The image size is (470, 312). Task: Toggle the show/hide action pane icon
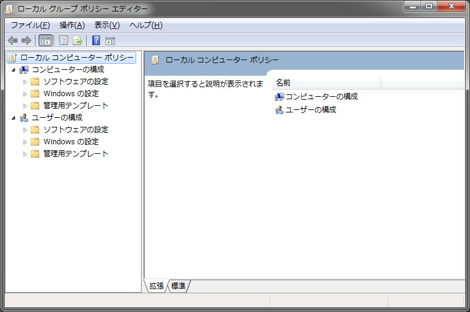pyautogui.click(x=110, y=41)
